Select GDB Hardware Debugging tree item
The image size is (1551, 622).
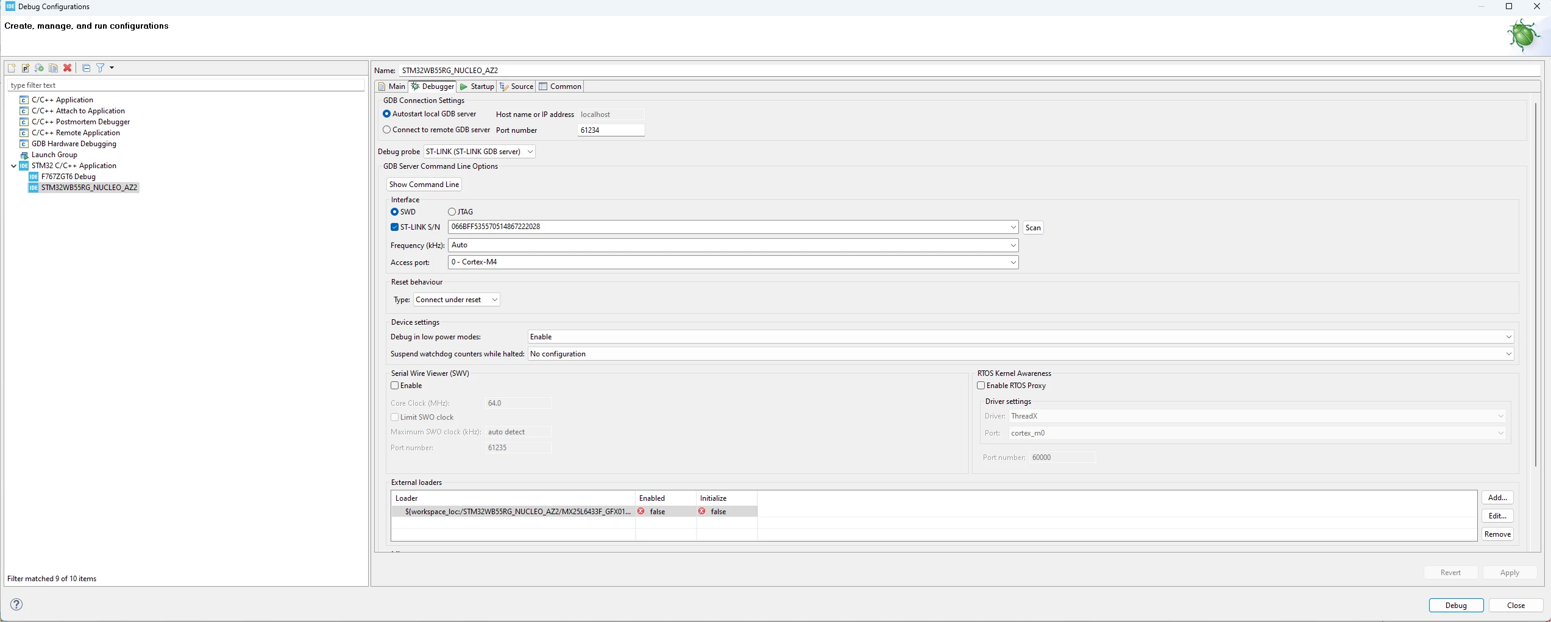coord(74,144)
